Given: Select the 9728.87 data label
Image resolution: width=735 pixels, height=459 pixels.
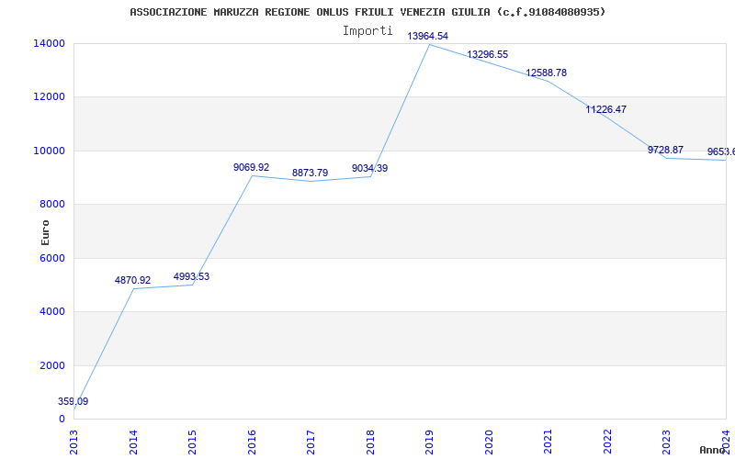Looking at the screenshot, I should point(665,150).
